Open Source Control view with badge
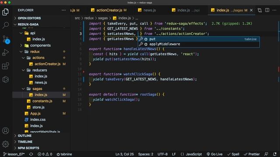This screenshot has height=157, width=280. tap(6, 39)
